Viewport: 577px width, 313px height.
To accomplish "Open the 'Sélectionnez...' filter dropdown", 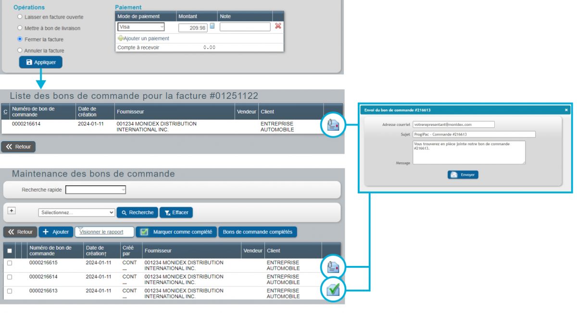I will [x=76, y=212].
